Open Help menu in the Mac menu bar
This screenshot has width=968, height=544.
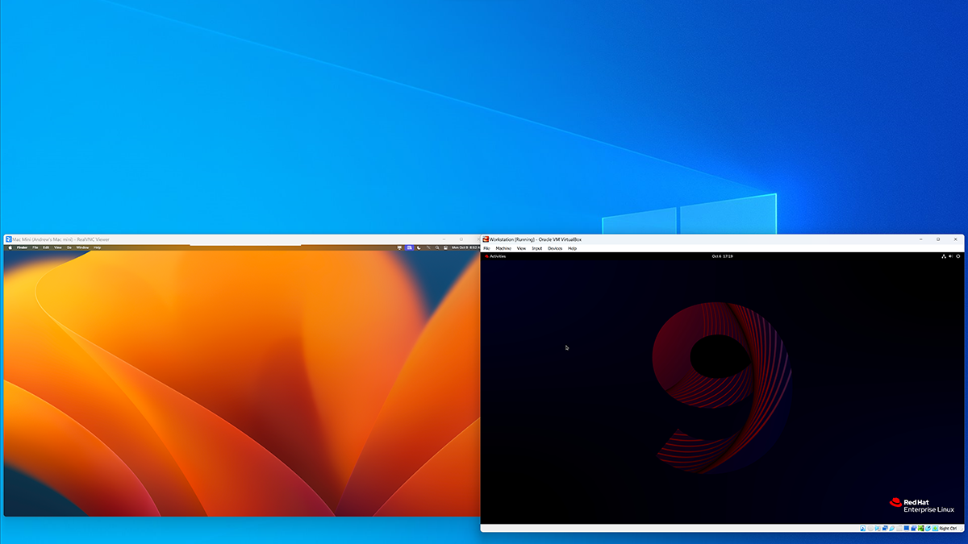(97, 247)
